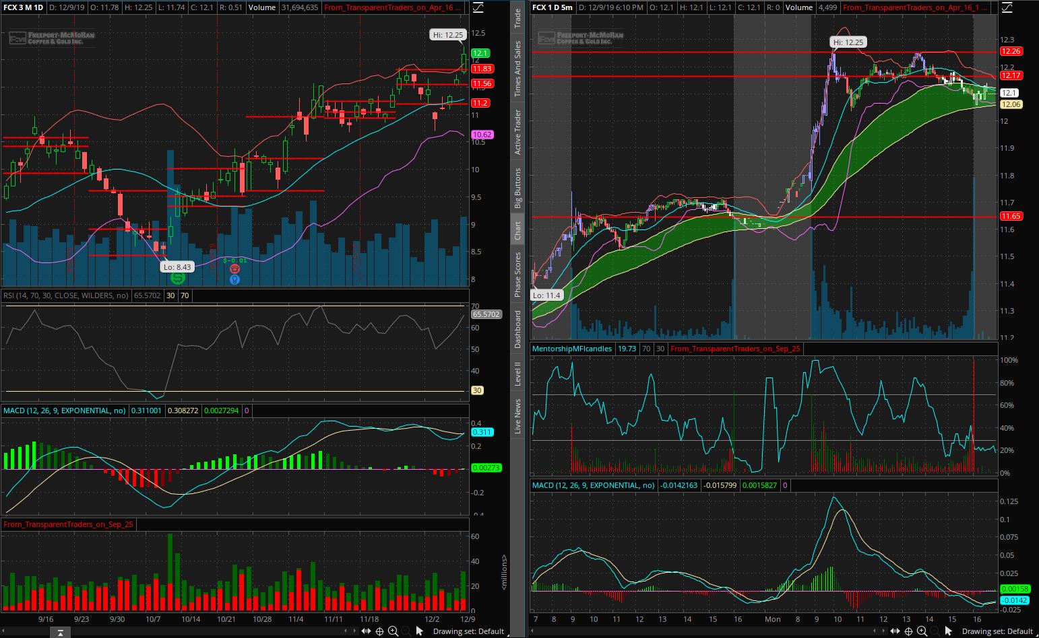The height and width of the screenshot is (638, 1039).
Task: Click the left chart's chart-mode icon in header
Action: pos(478,7)
